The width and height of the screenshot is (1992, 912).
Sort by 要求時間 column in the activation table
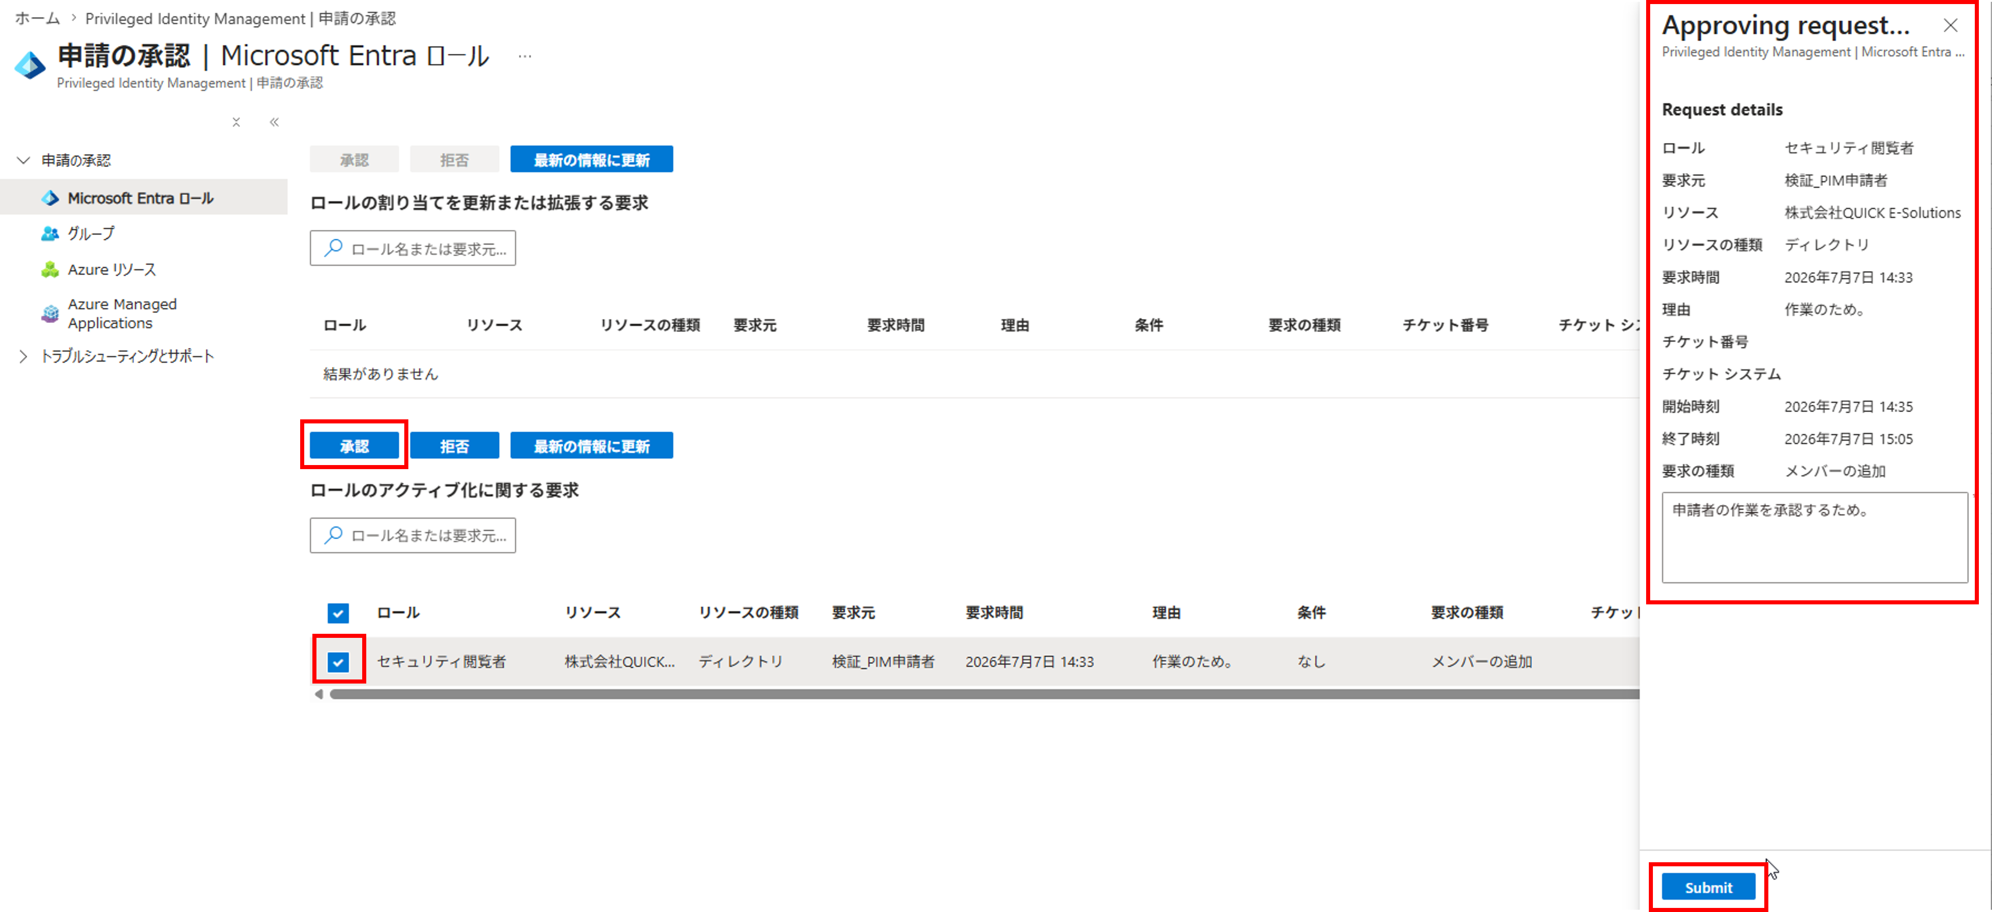(x=994, y=613)
